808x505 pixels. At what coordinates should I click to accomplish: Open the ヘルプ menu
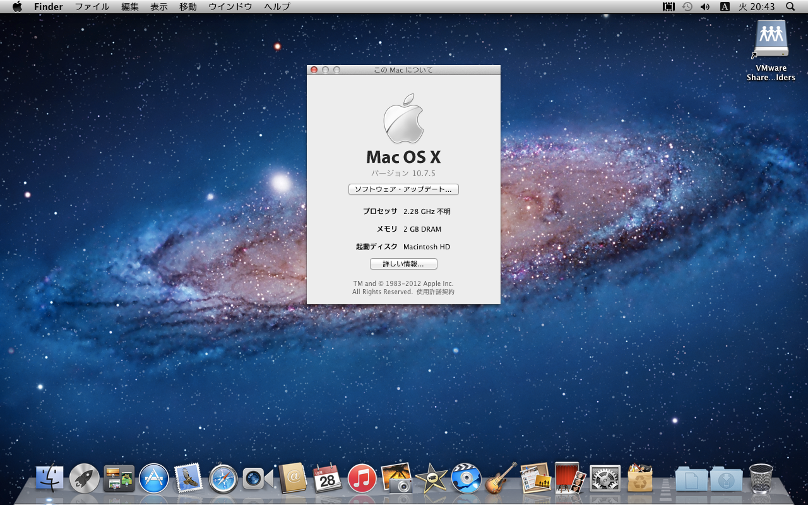[277, 7]
